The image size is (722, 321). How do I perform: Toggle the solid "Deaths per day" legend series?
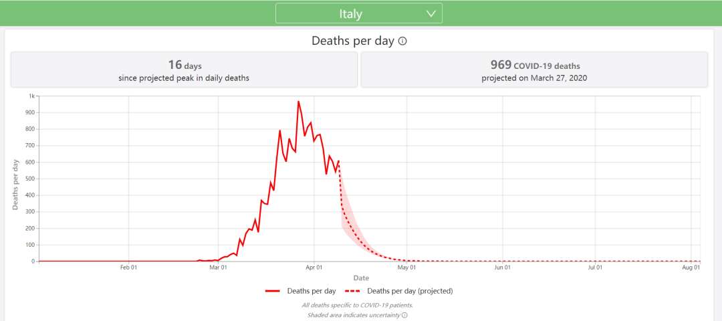[x=307, y=291]
